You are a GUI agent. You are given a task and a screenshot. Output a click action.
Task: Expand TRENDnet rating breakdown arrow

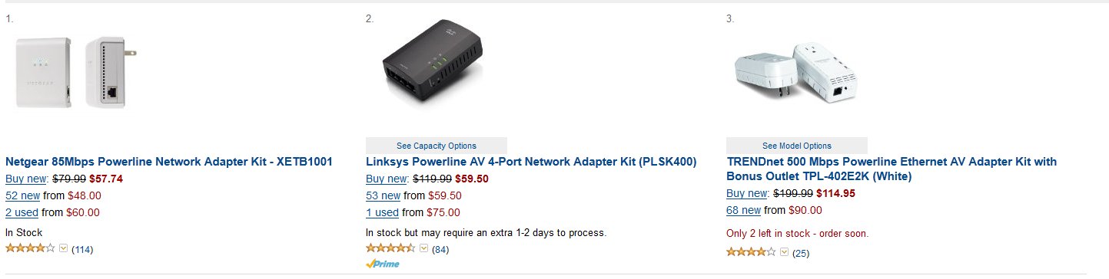point(784,252)
